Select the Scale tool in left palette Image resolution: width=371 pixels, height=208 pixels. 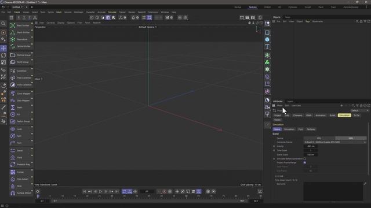pyautogui.click(x=3, y=62)
